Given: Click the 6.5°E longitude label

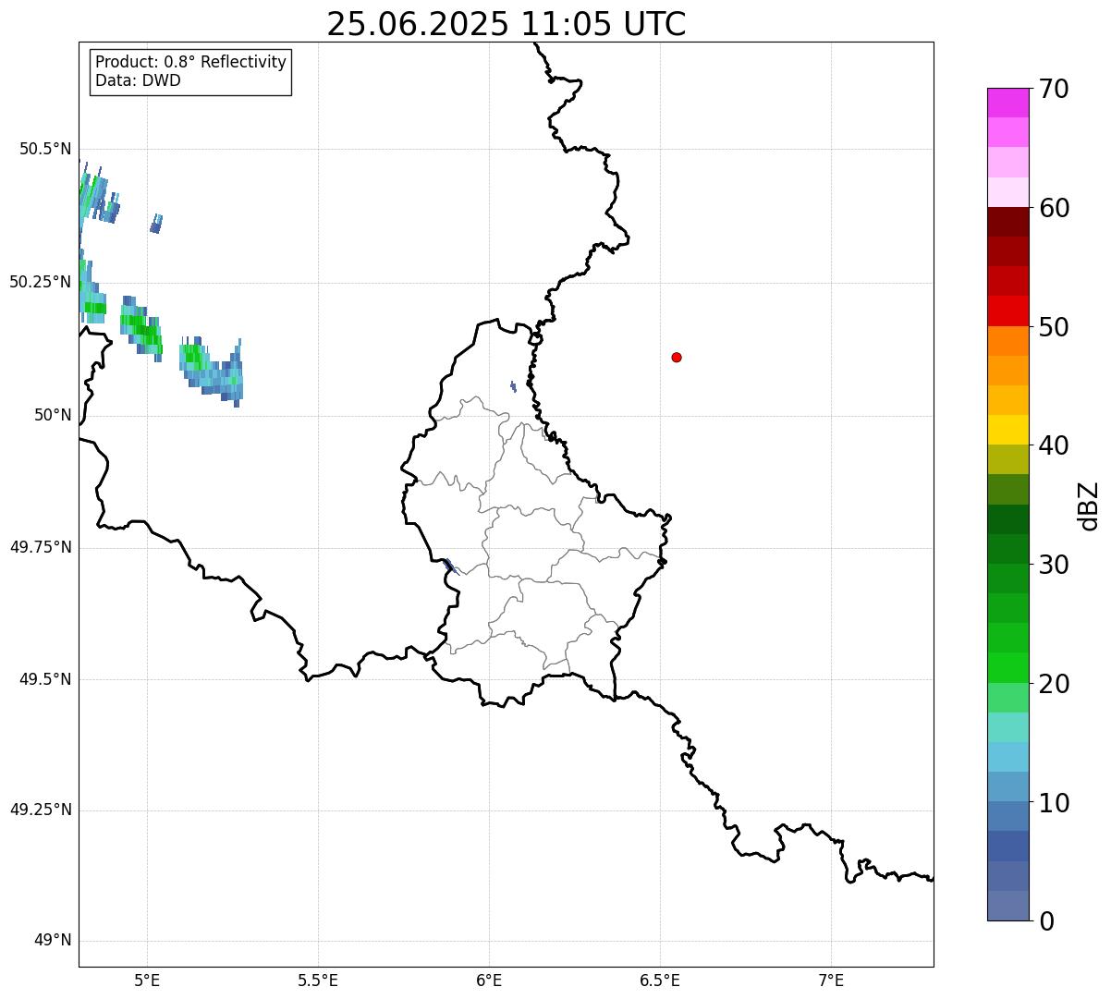Looking at the screenshot, I should (x=660, y=980).
